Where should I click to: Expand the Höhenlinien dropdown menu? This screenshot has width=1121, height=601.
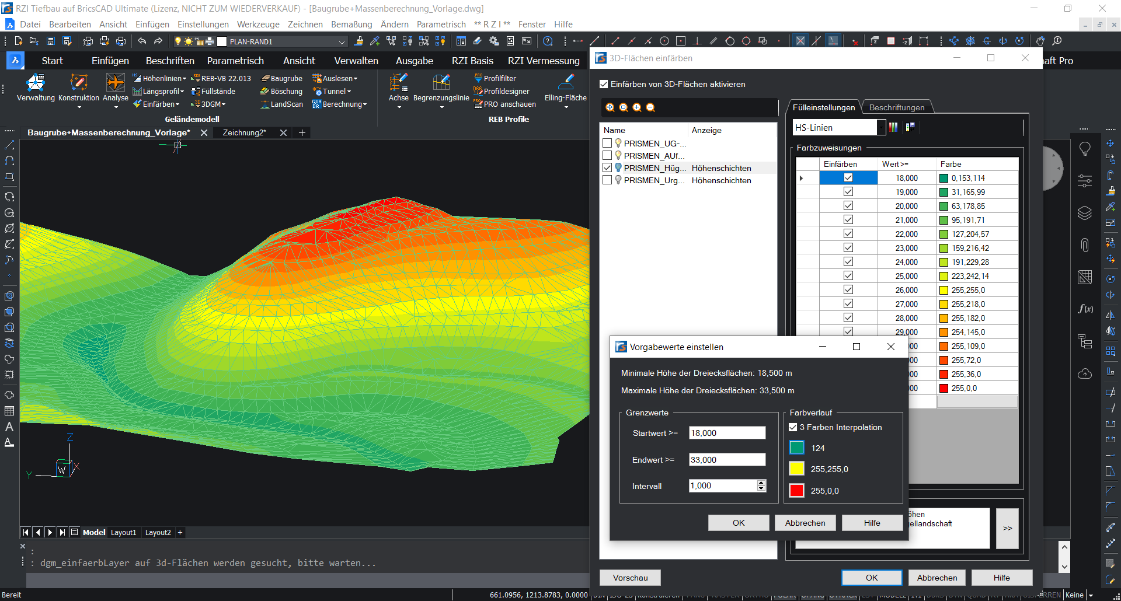coord(184,79)
